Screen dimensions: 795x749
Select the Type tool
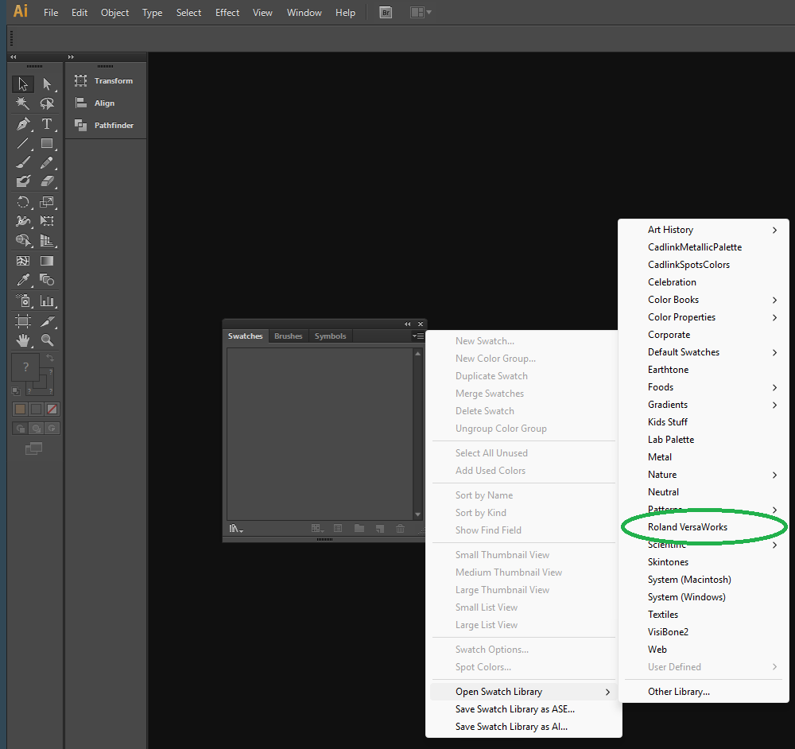pos(47,123)
